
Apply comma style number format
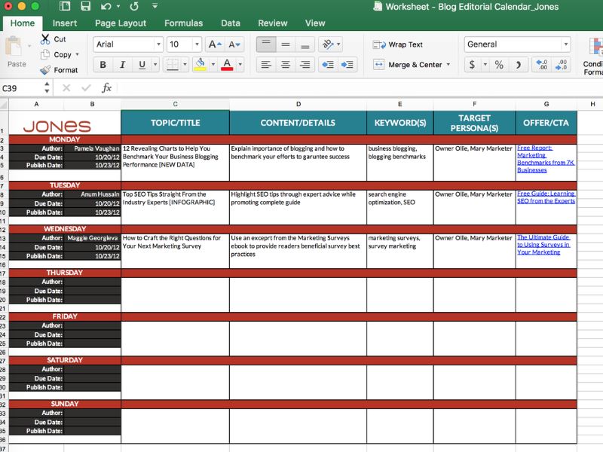point(518,64)
